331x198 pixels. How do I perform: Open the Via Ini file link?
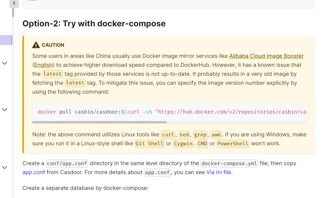219,172
